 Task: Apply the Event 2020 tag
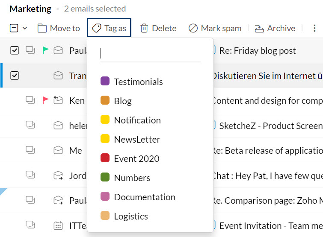click(136, 158)
